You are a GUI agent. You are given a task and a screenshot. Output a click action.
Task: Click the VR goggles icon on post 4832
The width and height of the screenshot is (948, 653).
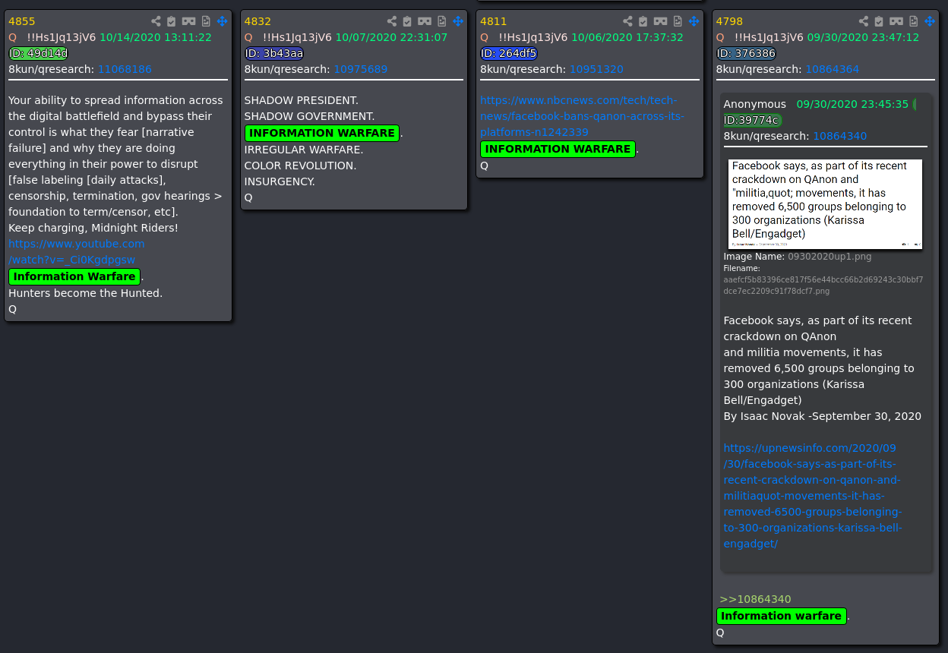point(425,21)
